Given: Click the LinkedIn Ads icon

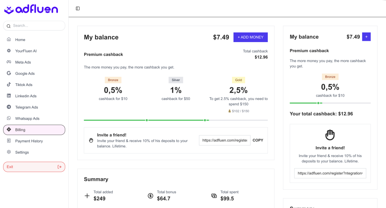Looking at the screenshot, I should tap(8, 96).
